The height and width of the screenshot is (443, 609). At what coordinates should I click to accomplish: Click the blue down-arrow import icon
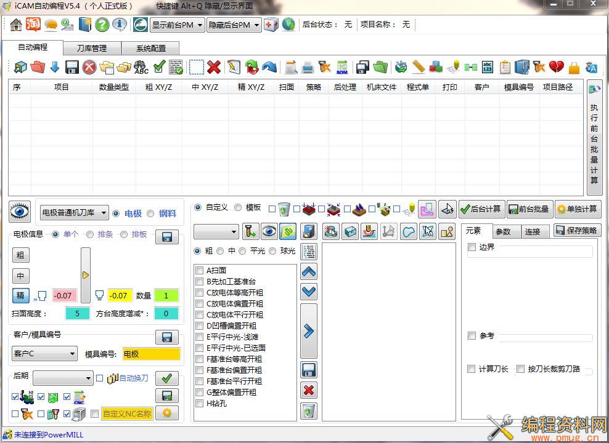(x=55, y=67)
